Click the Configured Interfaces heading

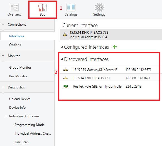point(87,47)
